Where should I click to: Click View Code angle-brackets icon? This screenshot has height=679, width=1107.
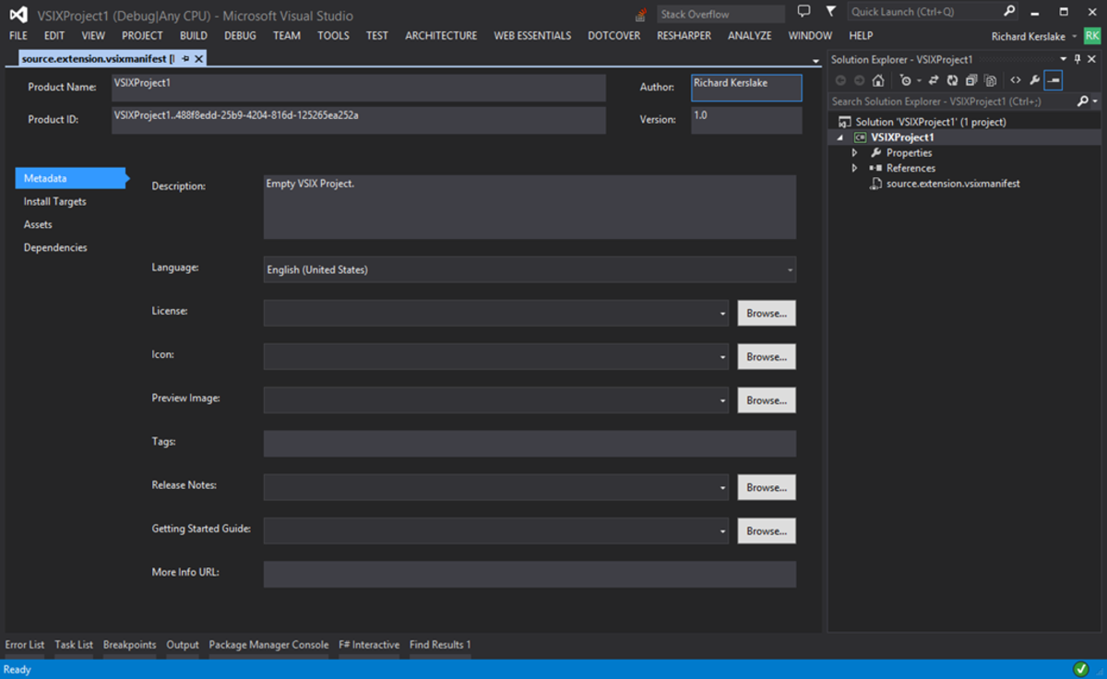click(x=1016, y=80)
